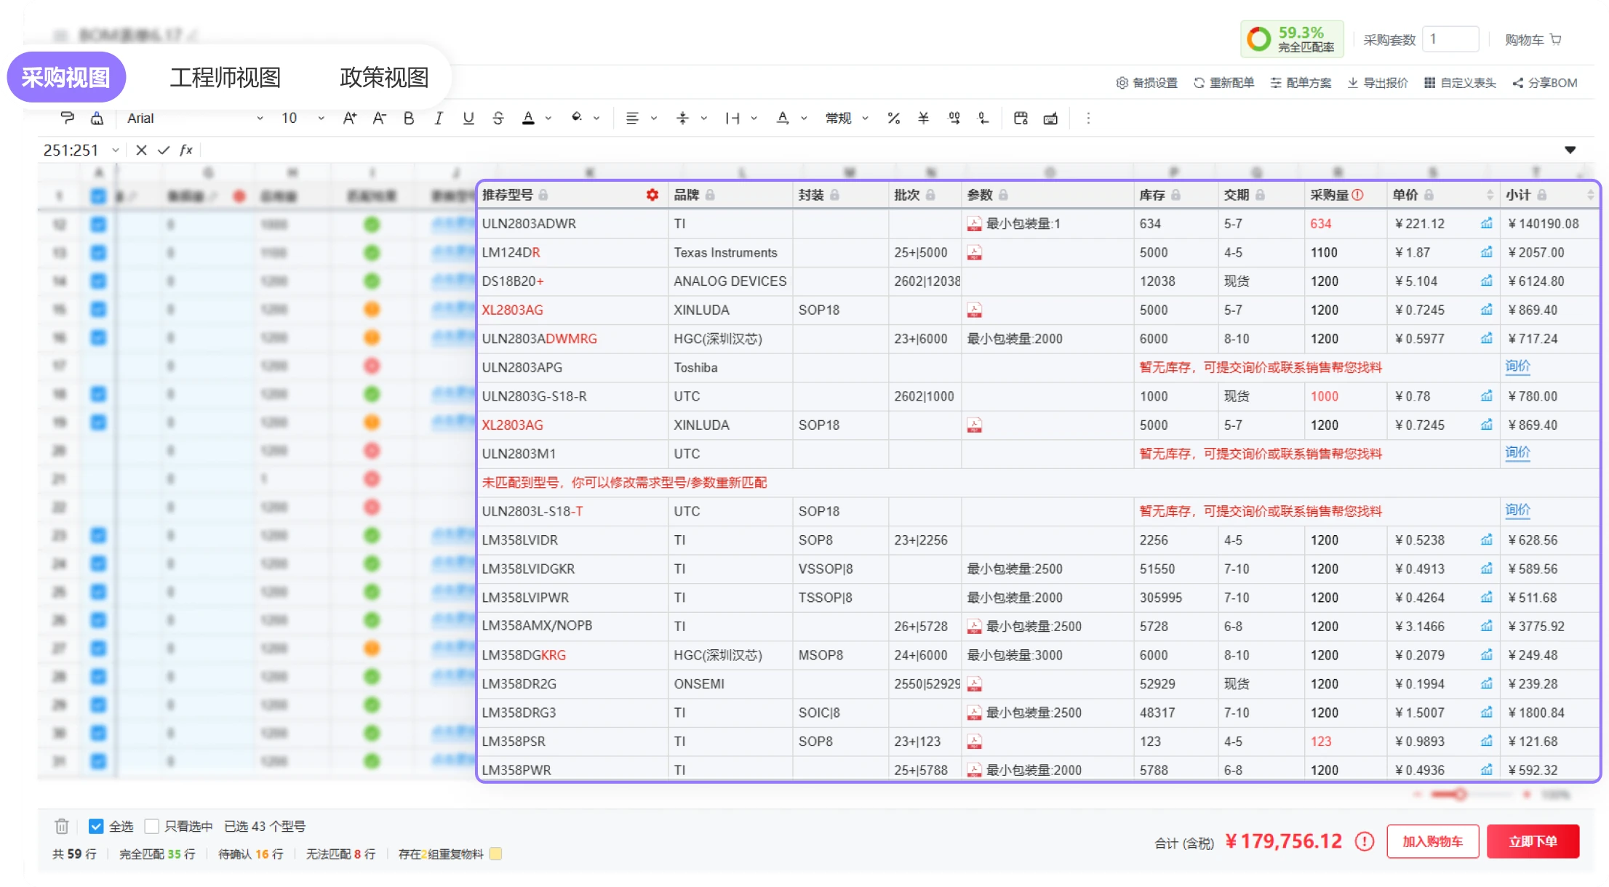Viewport: 1609px width, 887px height.
Task: Open the font size 10 dropdown
Action: [x=303, y=118]
